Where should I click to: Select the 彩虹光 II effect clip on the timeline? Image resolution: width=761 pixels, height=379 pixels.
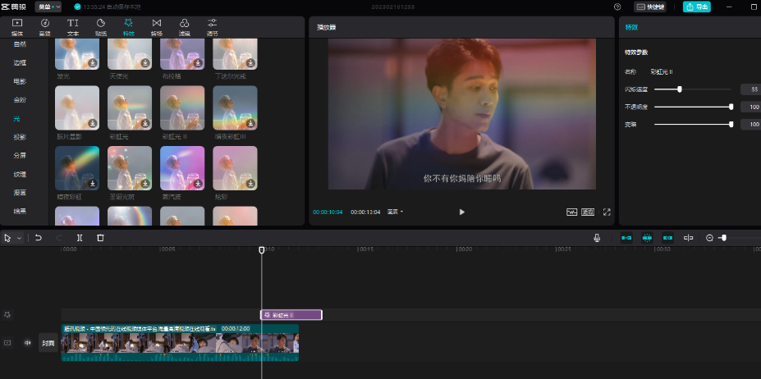(x=291, y=315)
